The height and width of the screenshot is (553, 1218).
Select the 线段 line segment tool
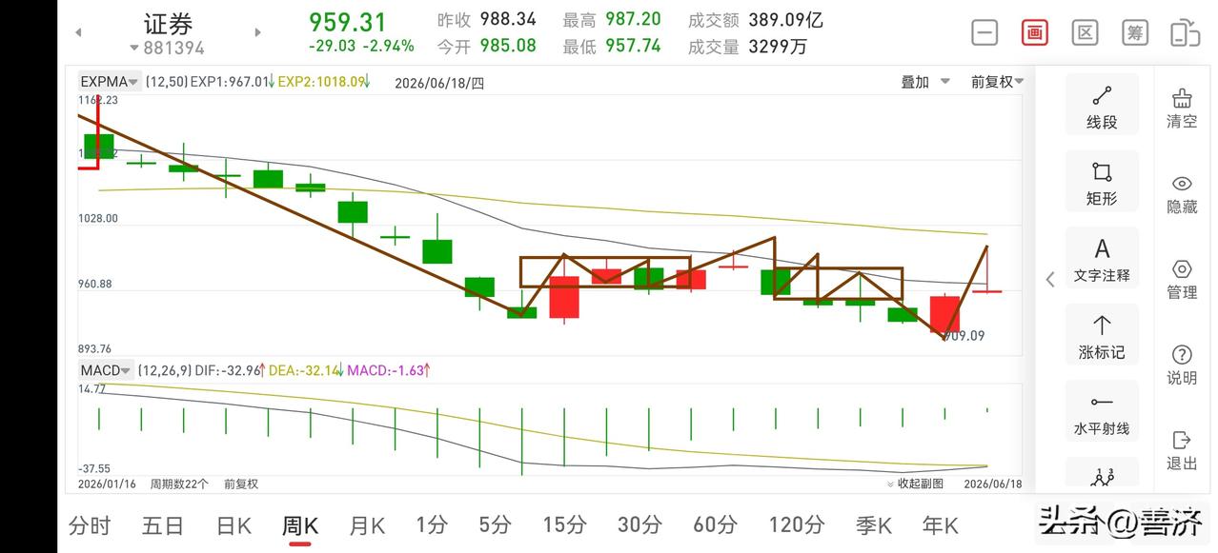[1102, 106]
